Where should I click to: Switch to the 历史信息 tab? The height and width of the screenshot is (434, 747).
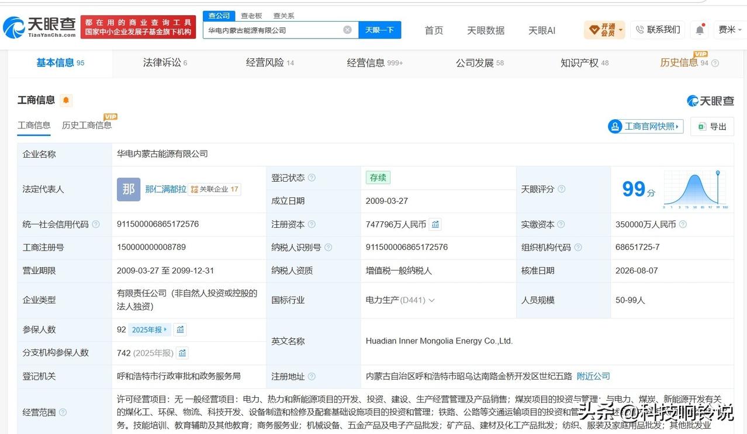[684, 63]
